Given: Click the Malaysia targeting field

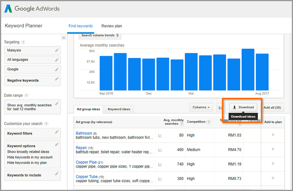Looking at the screenshot, I should (33, 50).
